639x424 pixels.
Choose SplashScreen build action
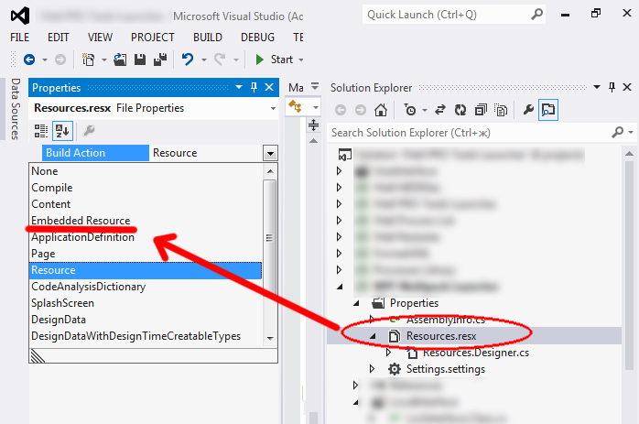coord(145,303)
